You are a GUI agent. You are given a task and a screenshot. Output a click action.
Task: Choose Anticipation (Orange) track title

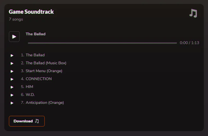tap(44, 103)
